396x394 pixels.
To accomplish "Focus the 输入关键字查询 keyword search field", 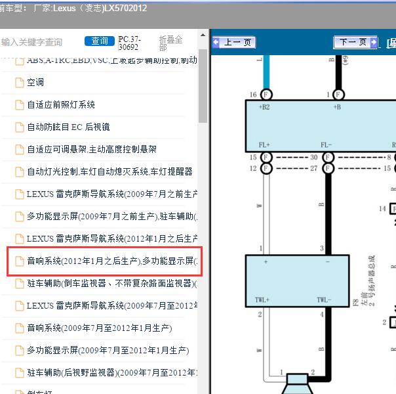I will pos(32,42).
